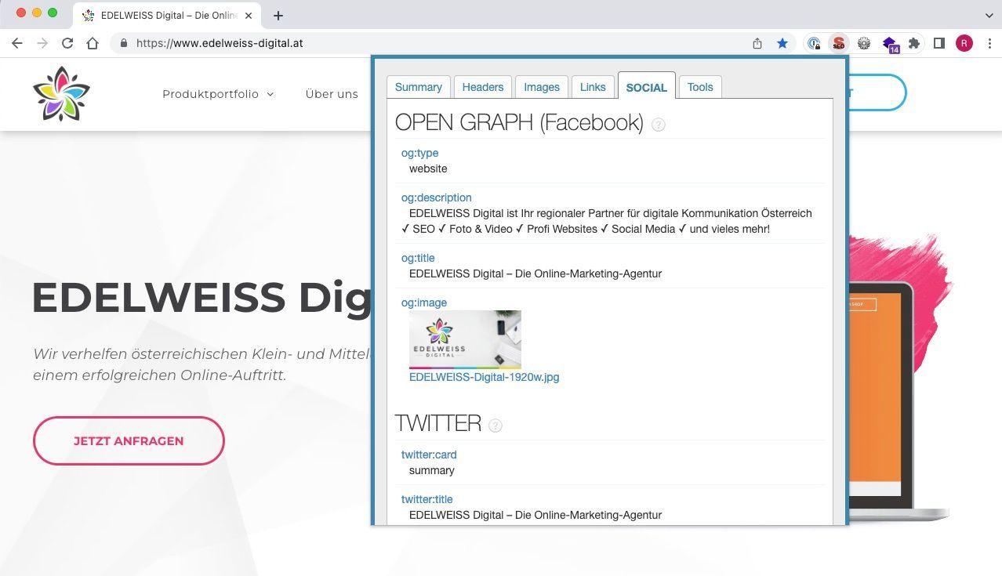
Task: Click the blue outlined header button
Action: (877, 93)
